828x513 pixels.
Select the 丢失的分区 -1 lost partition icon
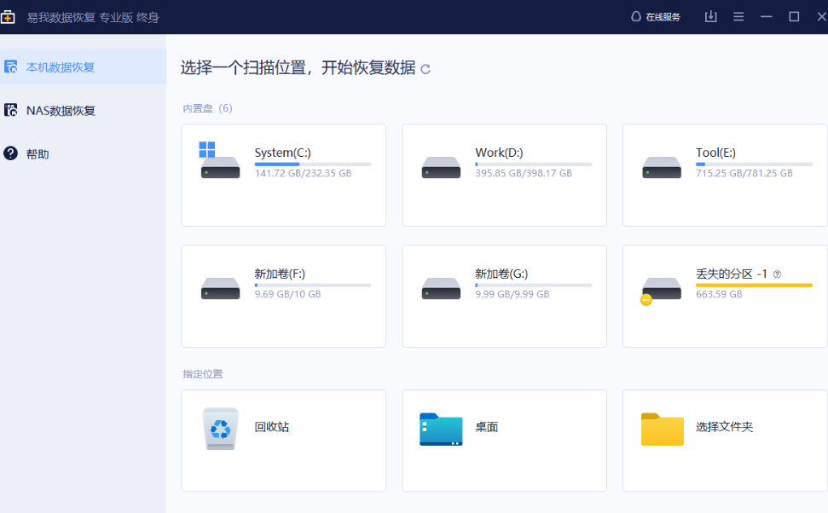[x=661, y=288]
